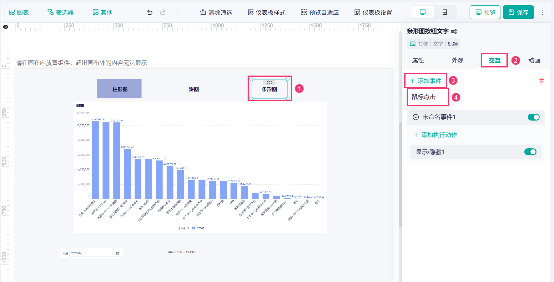Open the 图表 chart menu

pyautogui.click(x=19, y=12)
